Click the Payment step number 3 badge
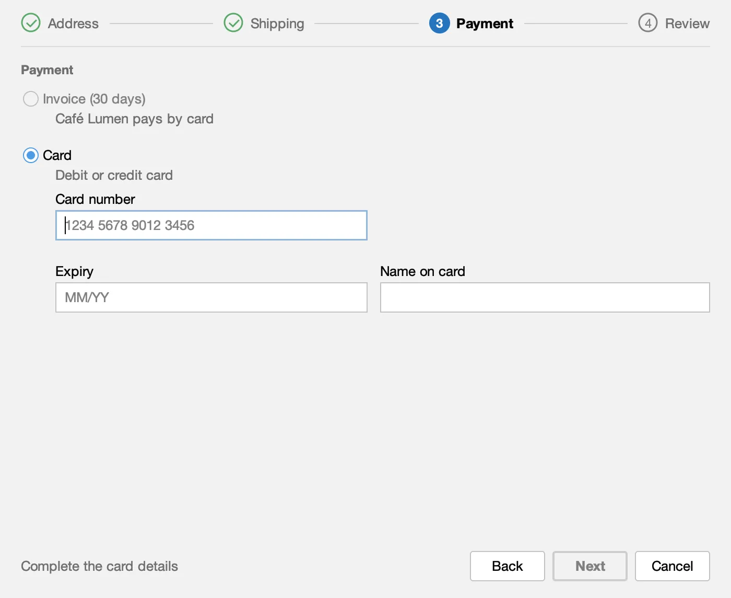This screenshot has width=731, height=598. coord(440,23)
